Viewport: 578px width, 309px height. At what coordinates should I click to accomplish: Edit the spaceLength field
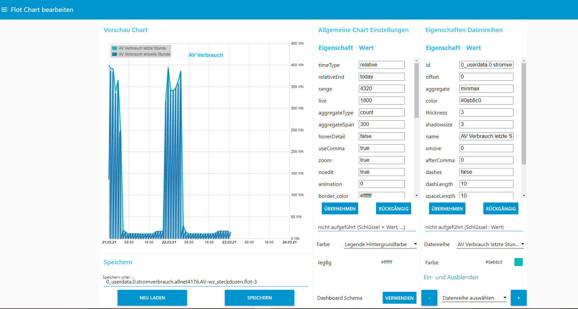486,195
